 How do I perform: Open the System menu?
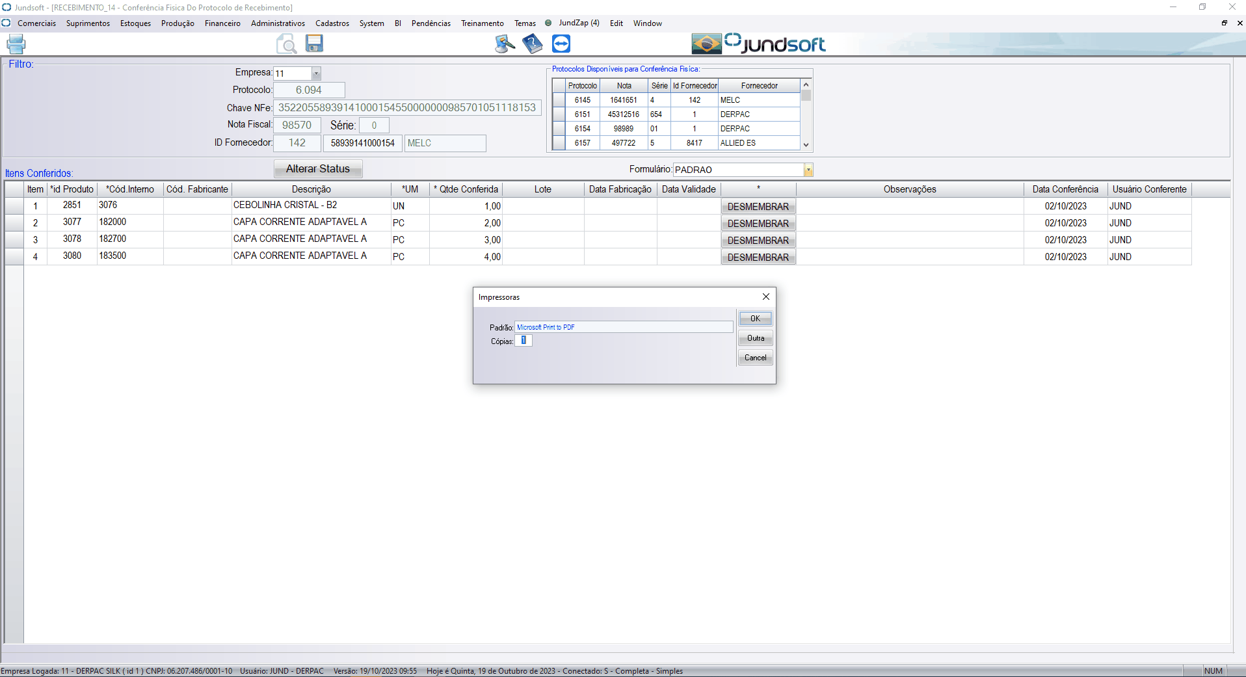coord(371,23)
